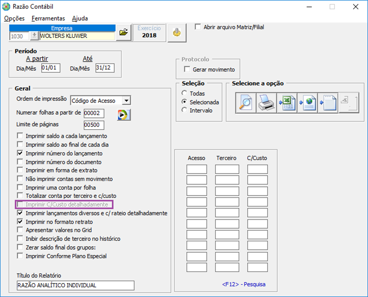Click the company code field 1030
This screenshot has width=368, height=297.
coord(19,36)
